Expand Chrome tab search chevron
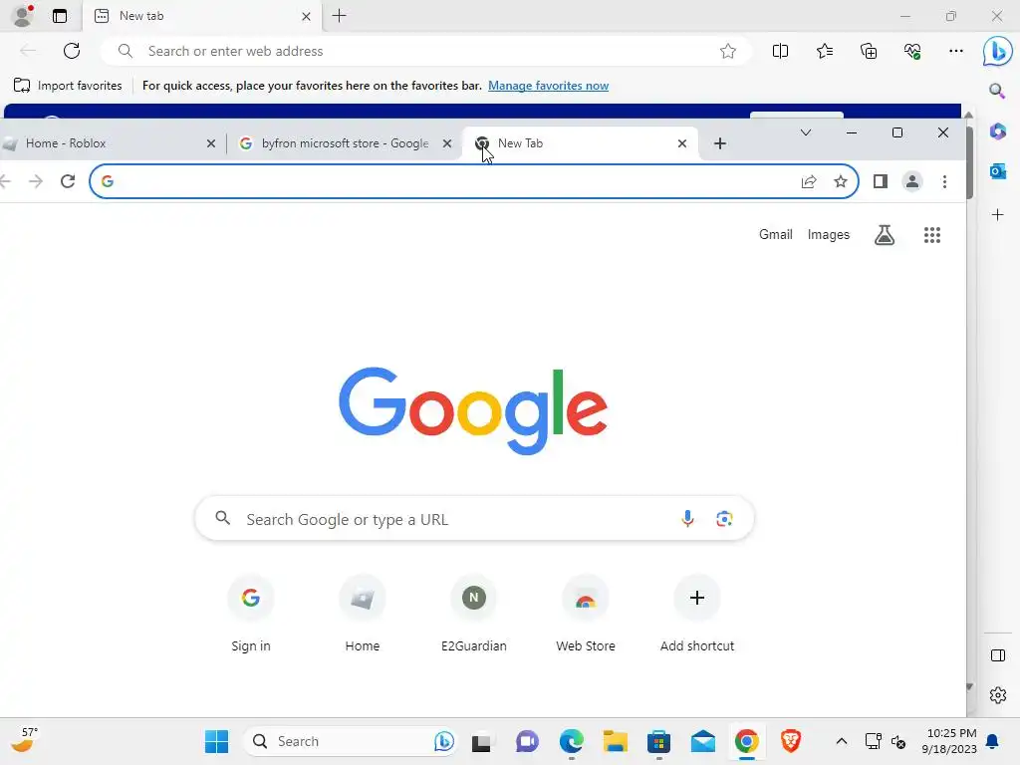The image size is (1020, 765). (x=805, y=132)
